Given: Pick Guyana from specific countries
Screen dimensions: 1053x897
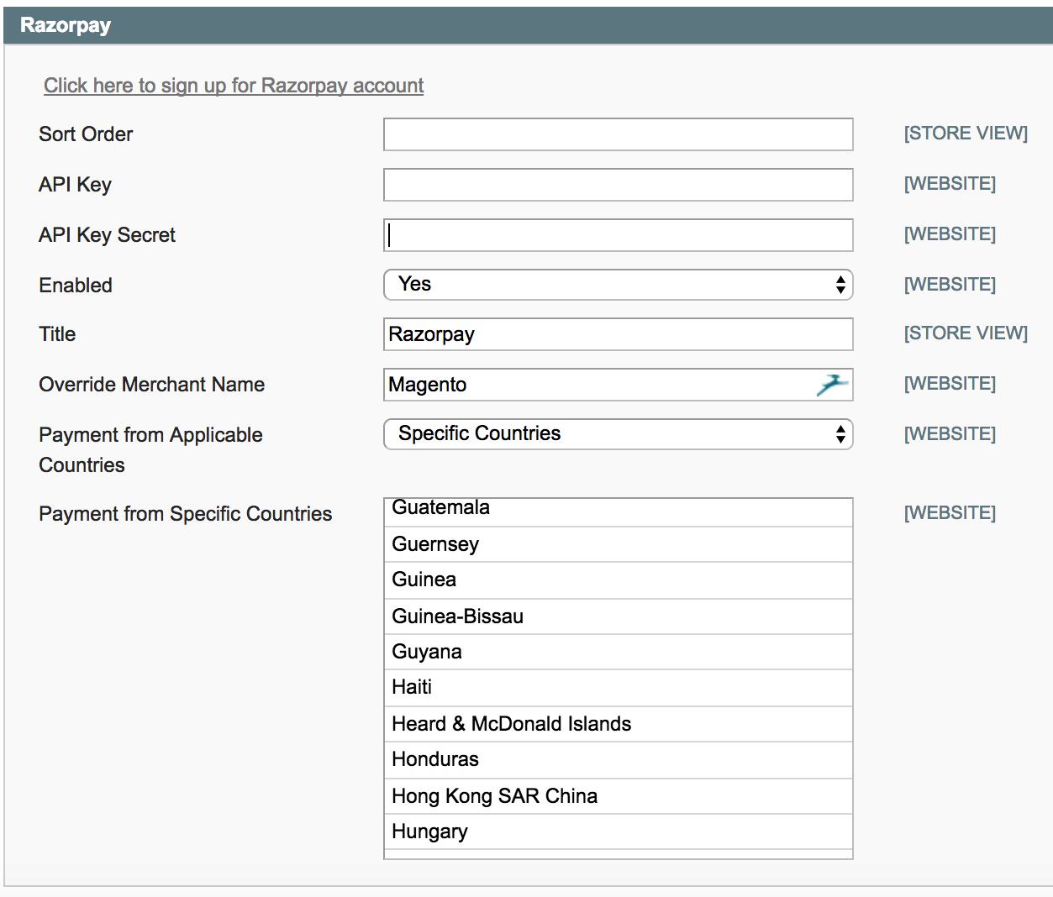Looking at the screenshot, I should [618, 652].
